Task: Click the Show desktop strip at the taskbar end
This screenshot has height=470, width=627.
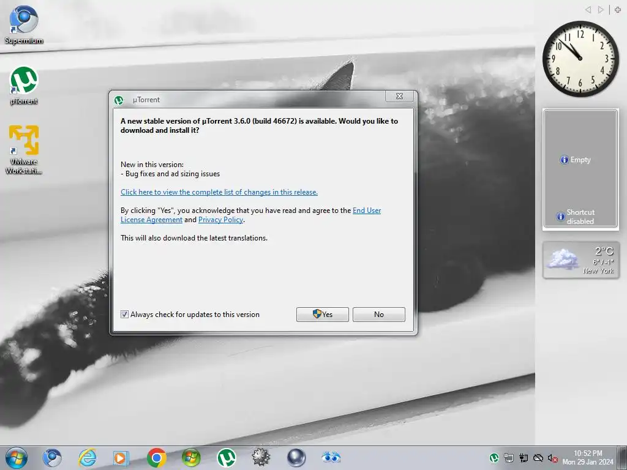Action: (623, 458)
